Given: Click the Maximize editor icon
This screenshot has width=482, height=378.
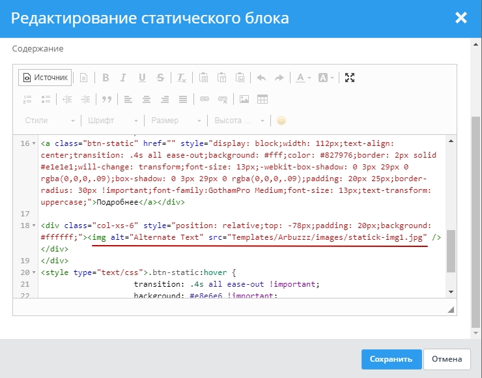Looking at the screenshot, I should (350, 78).
